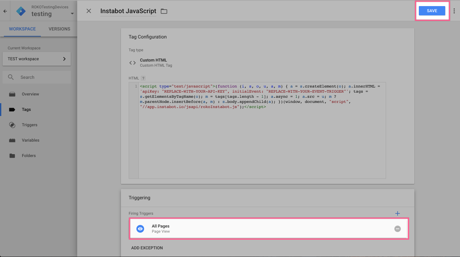Click the Custom HTML code brackets icon
Image resolution: width=460 pixels, height=257 pixels.
133,63
